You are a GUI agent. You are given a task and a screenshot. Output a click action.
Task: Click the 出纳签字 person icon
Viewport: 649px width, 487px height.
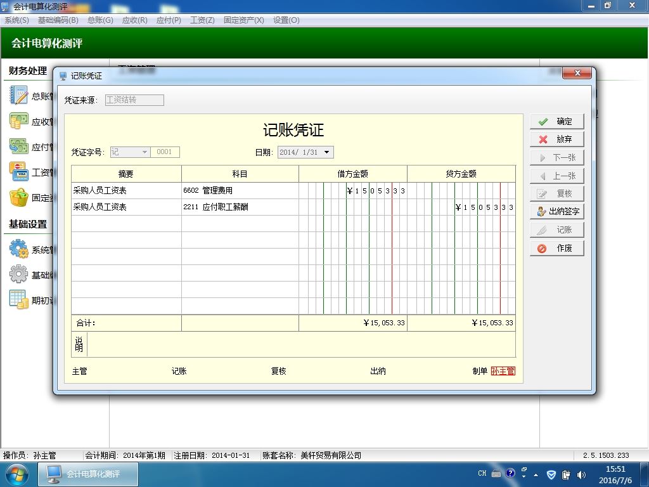click(541, 212)
